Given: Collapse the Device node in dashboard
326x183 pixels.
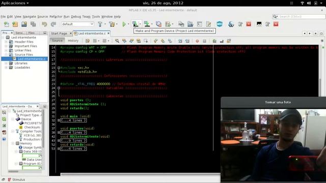Looking at the screenshot, I should coord(13,119).
